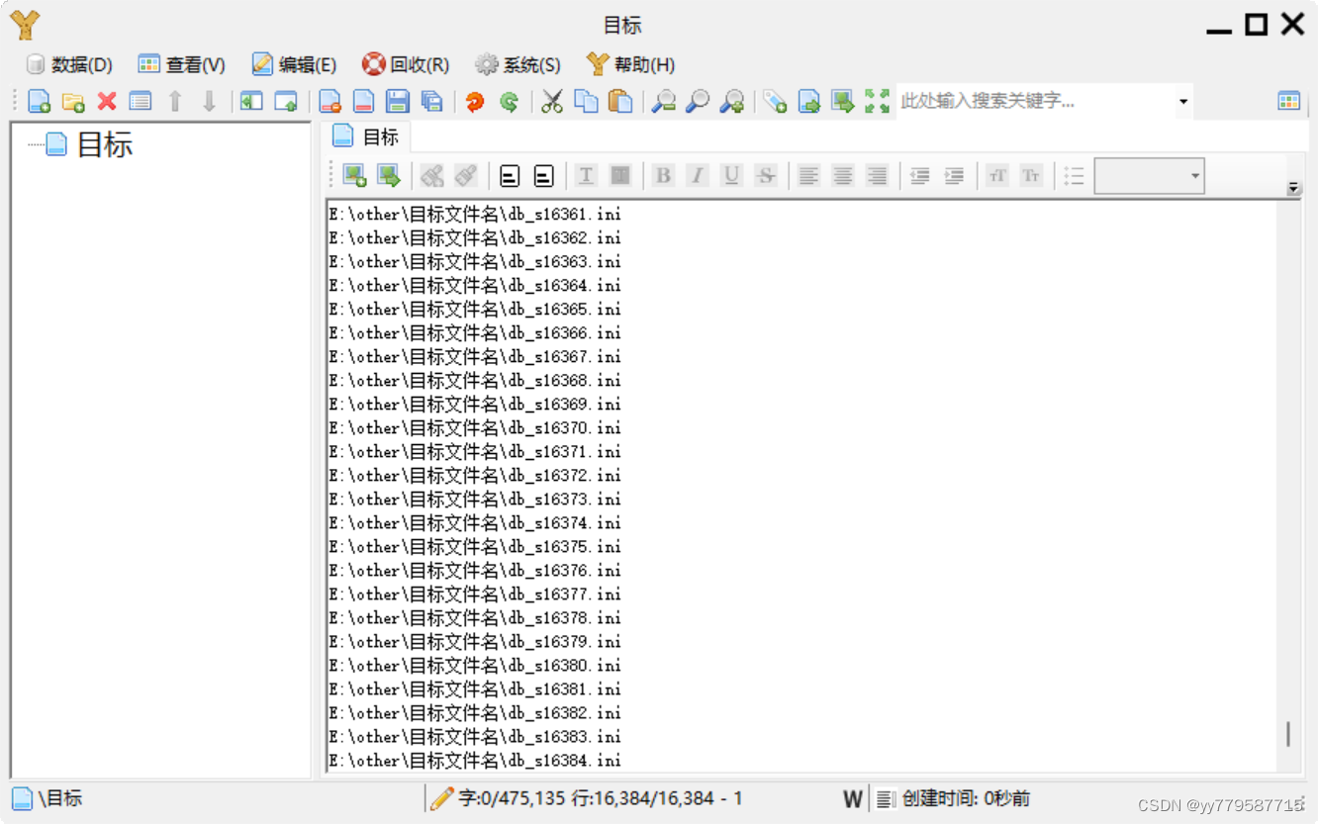Click the green redo arrow
The image size is (1318, 824).
[x=509, y=101]
